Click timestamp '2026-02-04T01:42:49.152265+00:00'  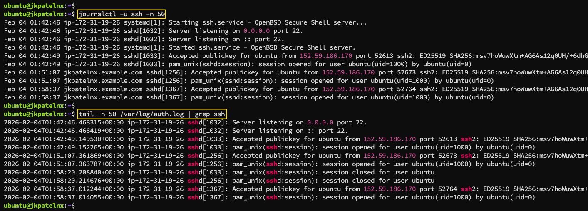coord(64,147)
